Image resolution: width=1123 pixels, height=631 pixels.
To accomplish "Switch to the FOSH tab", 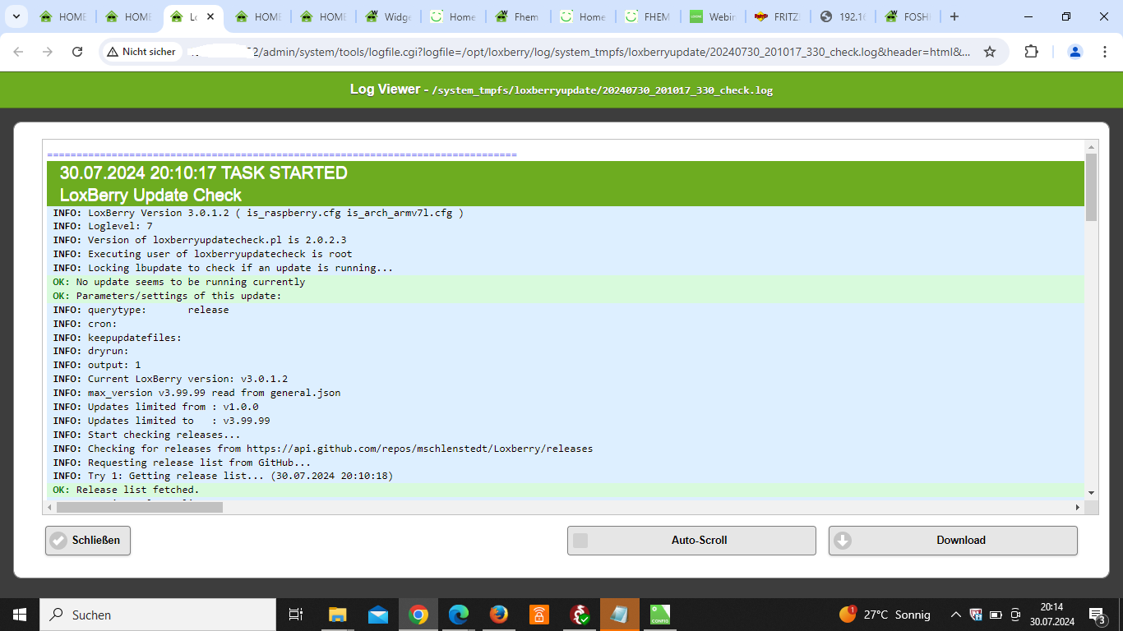I will pyautogui.click(x=907, y=16).
